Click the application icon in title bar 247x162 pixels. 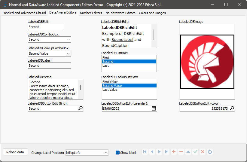[x=5, y=5]
